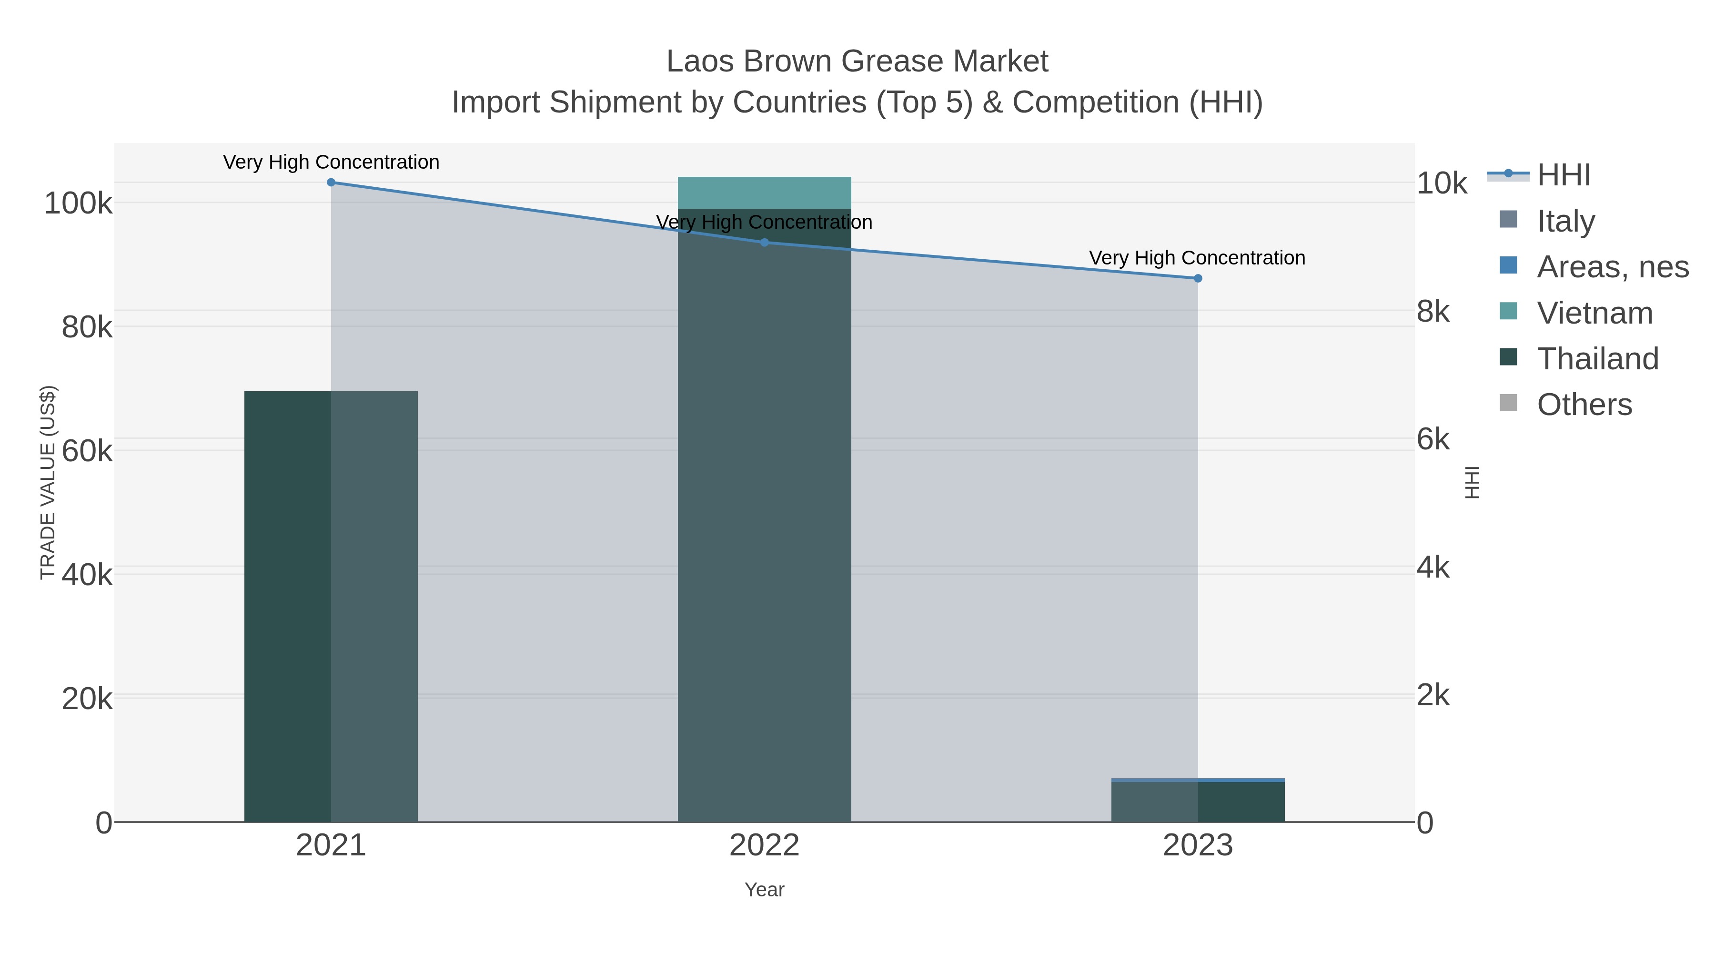
Task: Click the 10k HHI axis tick label
Action: tap(1442, 183)
